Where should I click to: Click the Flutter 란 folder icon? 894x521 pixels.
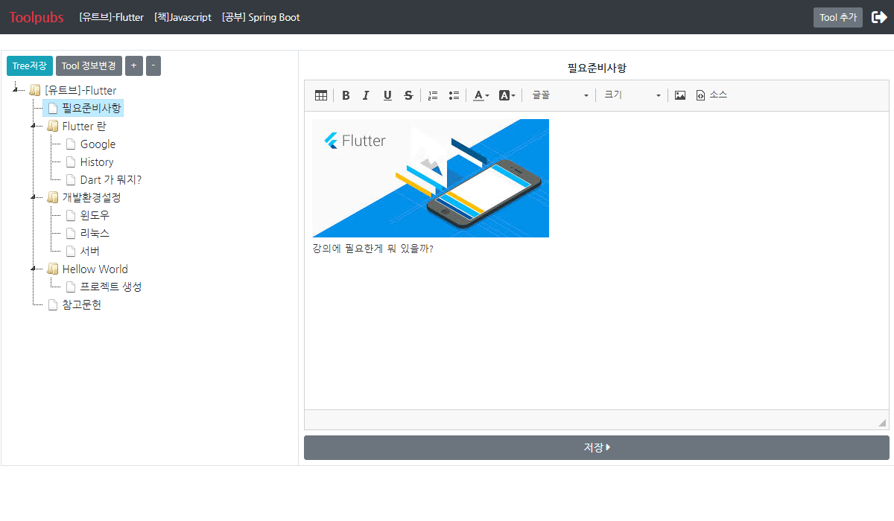click(x=52, y=127)
